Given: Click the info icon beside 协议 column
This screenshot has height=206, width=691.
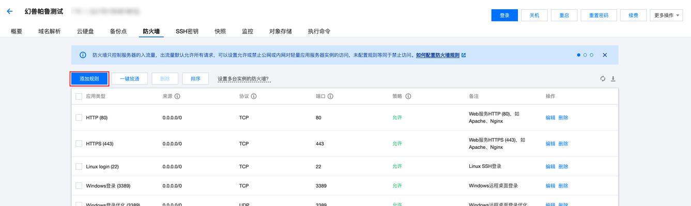Looking at the screenshot, I should [254, 96].
